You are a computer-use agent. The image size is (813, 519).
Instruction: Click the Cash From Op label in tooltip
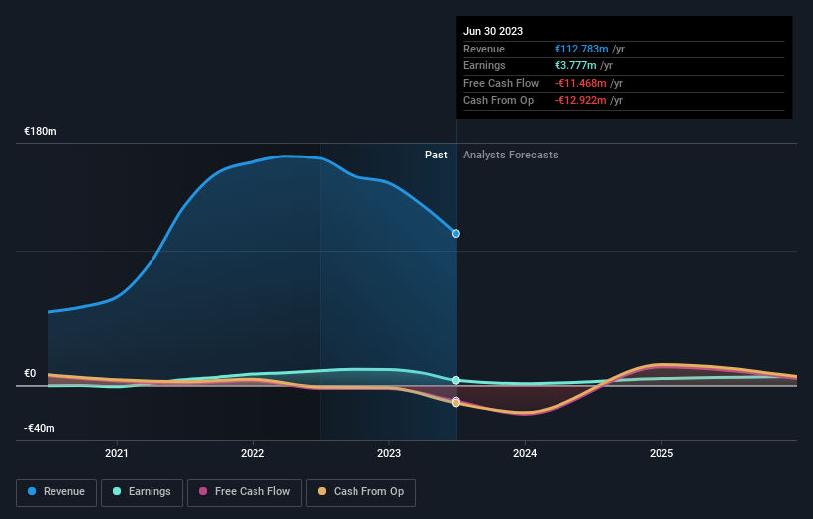pos(498,101)
